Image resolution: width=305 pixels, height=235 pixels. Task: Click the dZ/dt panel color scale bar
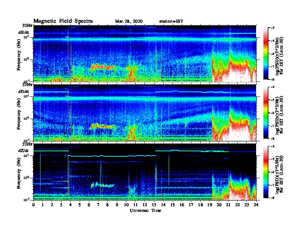coord(266,172)
